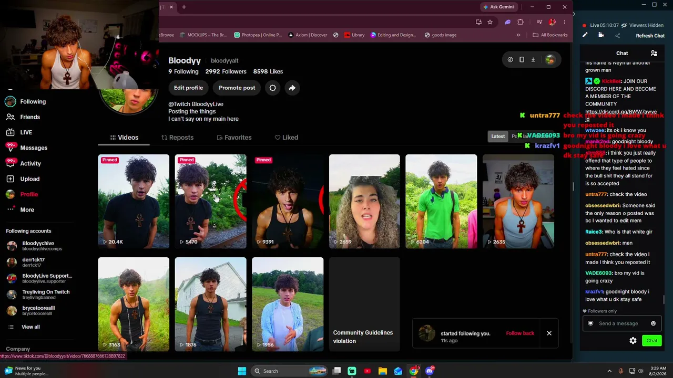Click the Send a message chat field
Viewport: 673px width, 378px height.
pyautogui.click(x=622, y=323)
